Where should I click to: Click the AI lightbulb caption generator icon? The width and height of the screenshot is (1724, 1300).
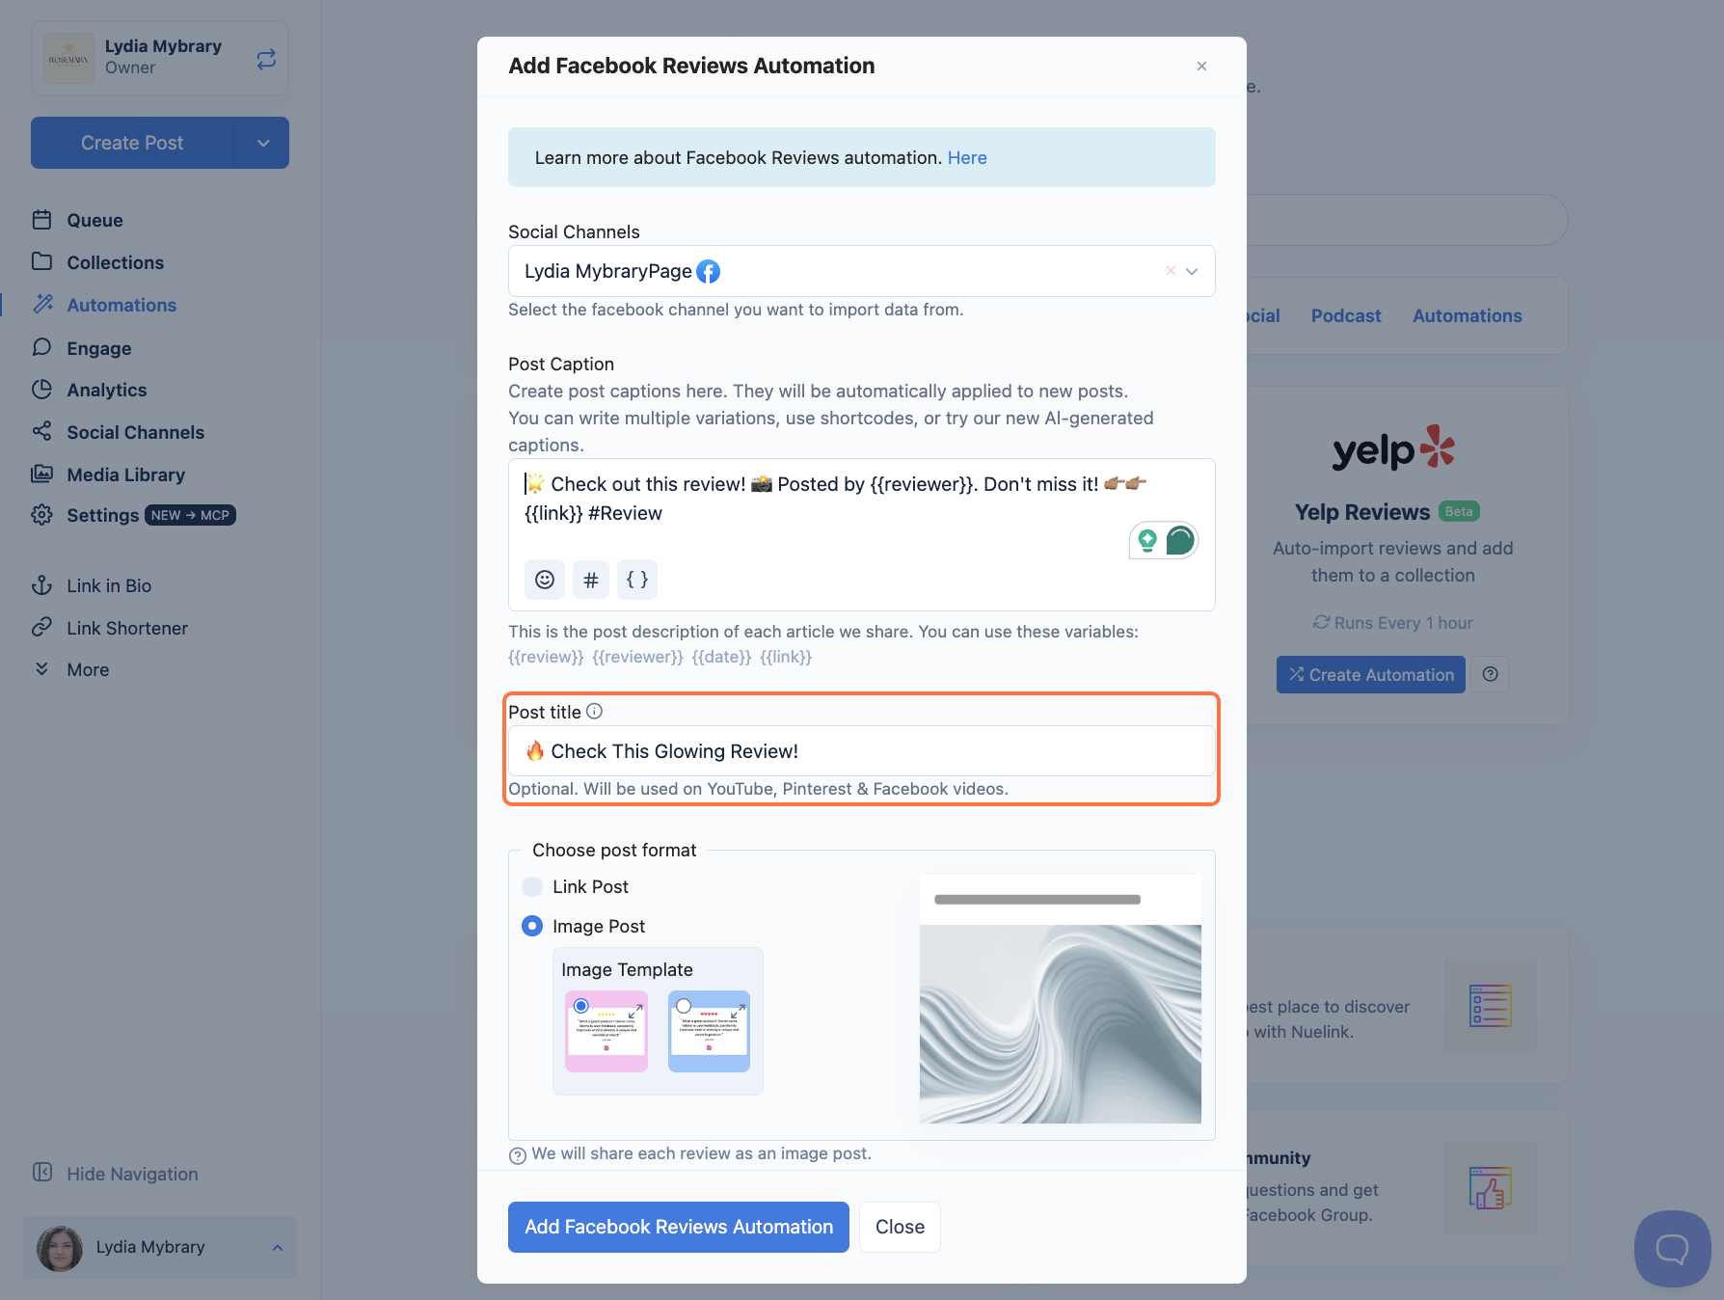[x=1147, y=540]
